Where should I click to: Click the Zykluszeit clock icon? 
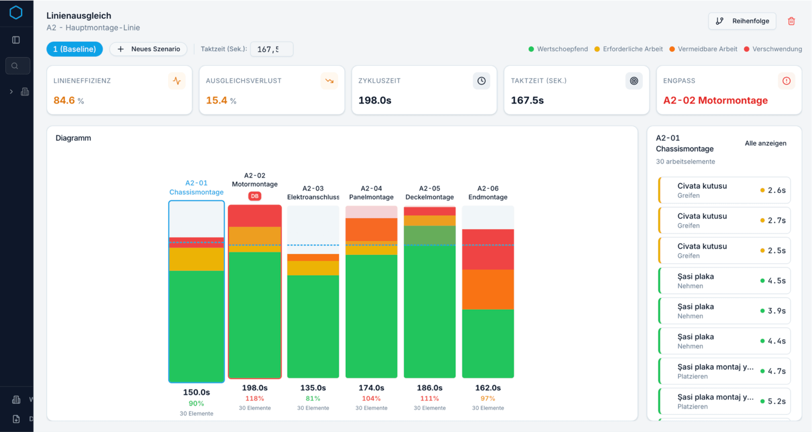click(481, 81)
